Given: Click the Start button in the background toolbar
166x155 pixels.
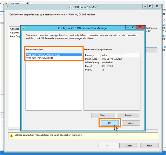Looking at the screenshot, I should click(5, 4).
